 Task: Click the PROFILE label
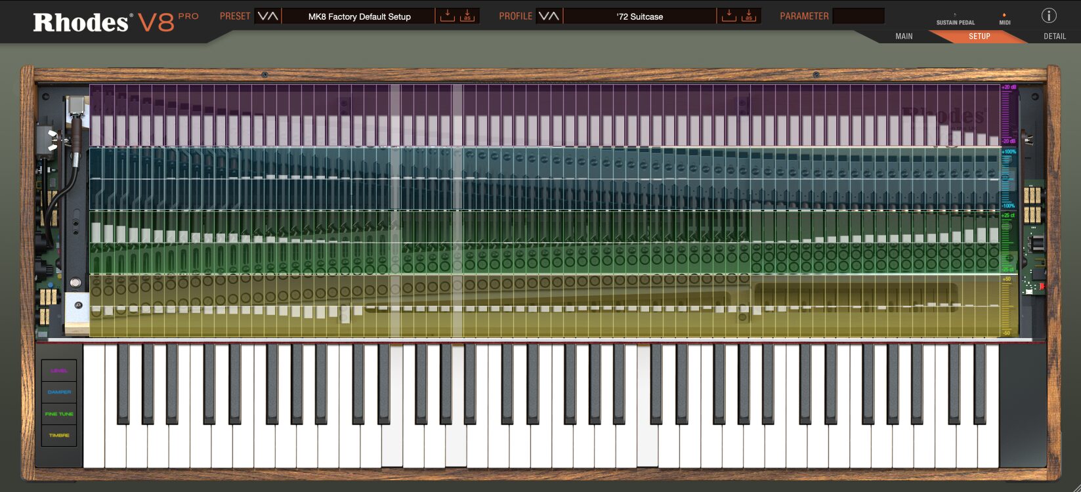click(515, 16)
